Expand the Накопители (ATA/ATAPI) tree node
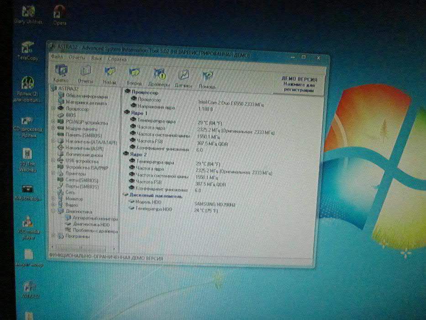 pyautogui.click(x=53, y=141)
